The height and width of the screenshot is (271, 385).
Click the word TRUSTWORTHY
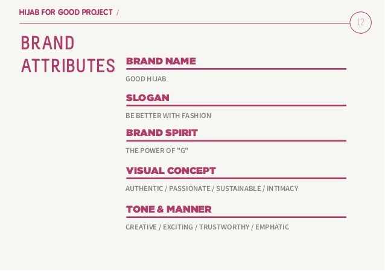click(x=224, y=227)
